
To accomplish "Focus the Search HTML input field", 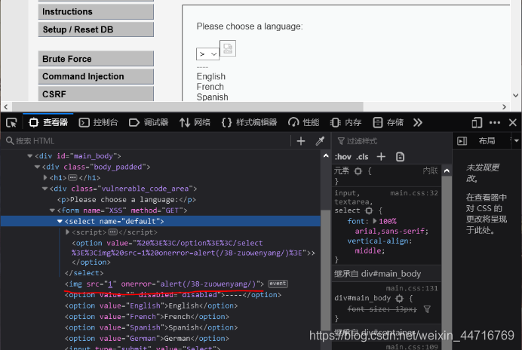I will click(146, 141).
